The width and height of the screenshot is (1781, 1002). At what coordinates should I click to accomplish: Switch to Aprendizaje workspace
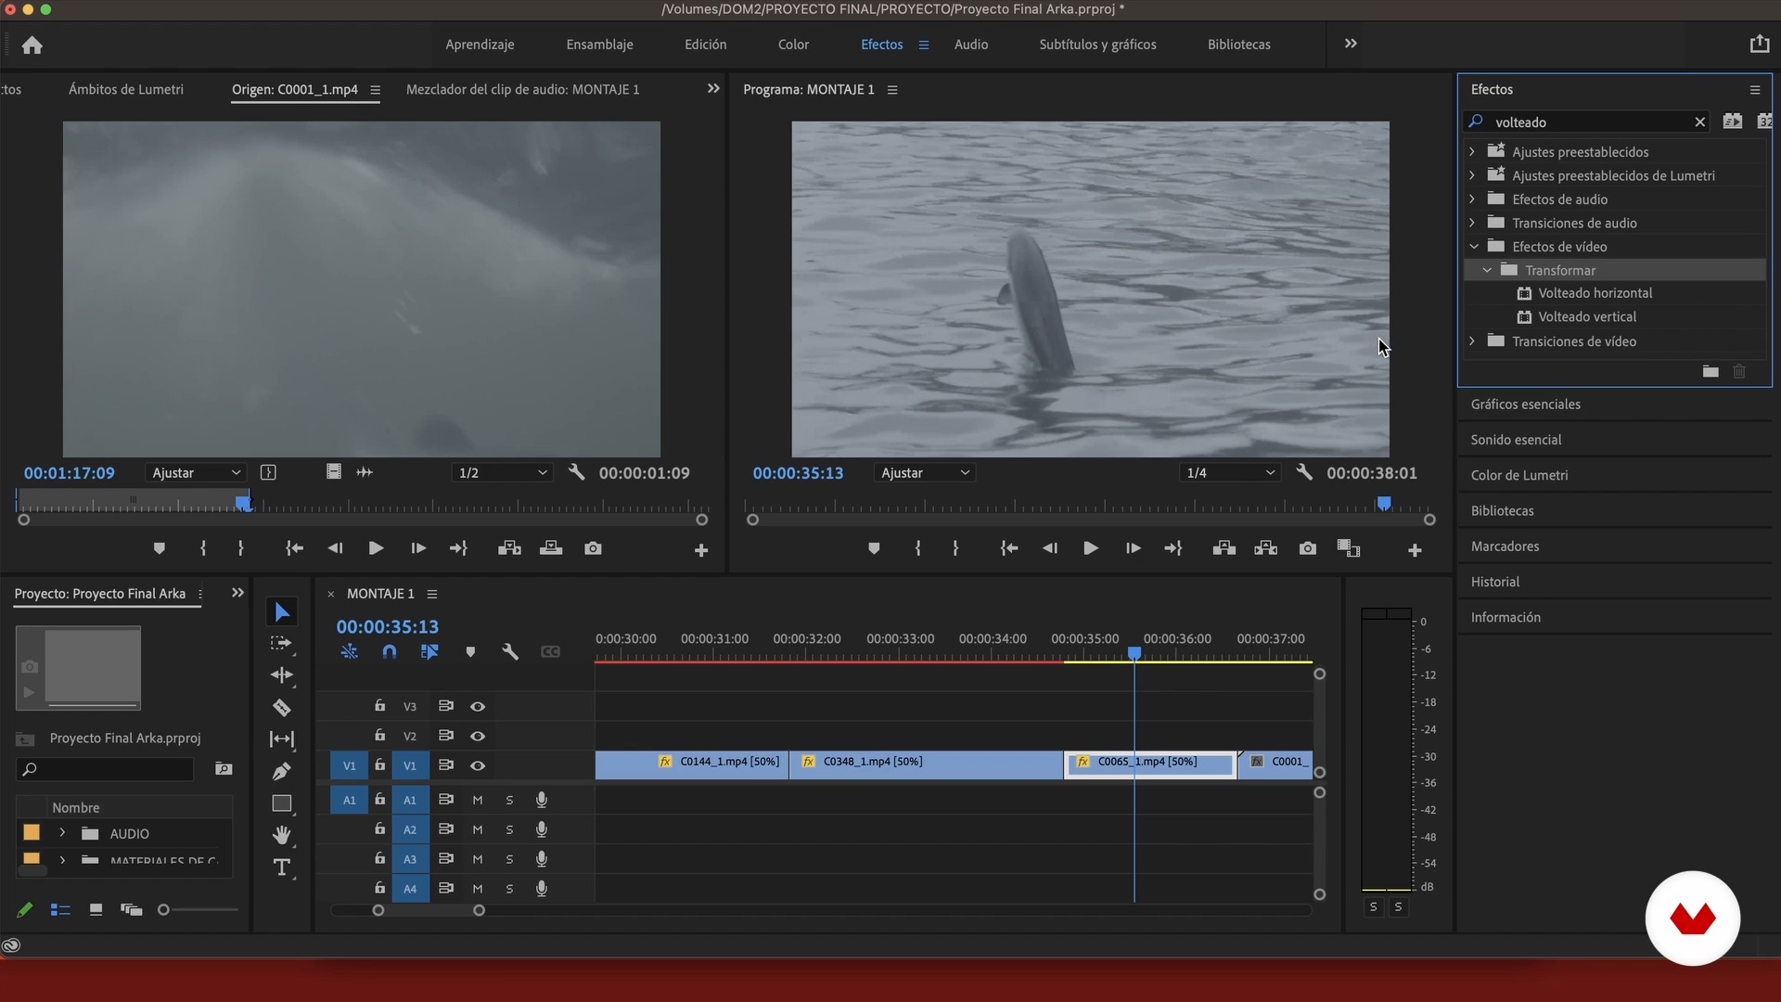[x=480, y=45]
